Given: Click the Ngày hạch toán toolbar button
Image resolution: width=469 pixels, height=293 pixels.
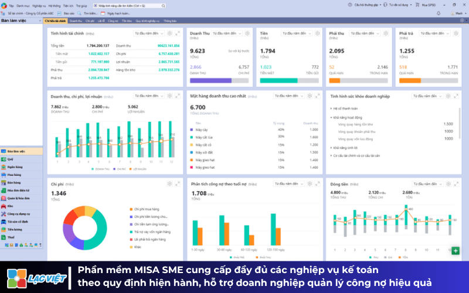Looking at the screenshot, I should (x=115, y=13).
